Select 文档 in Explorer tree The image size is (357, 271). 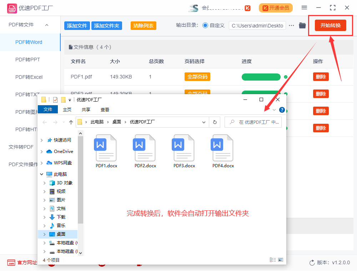(x=61, y=209)
